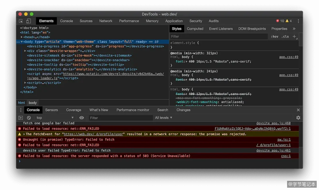The width and height of the screenshot is (319, 190).
Task: Click the console Filter input field
Action: [121, 118]
